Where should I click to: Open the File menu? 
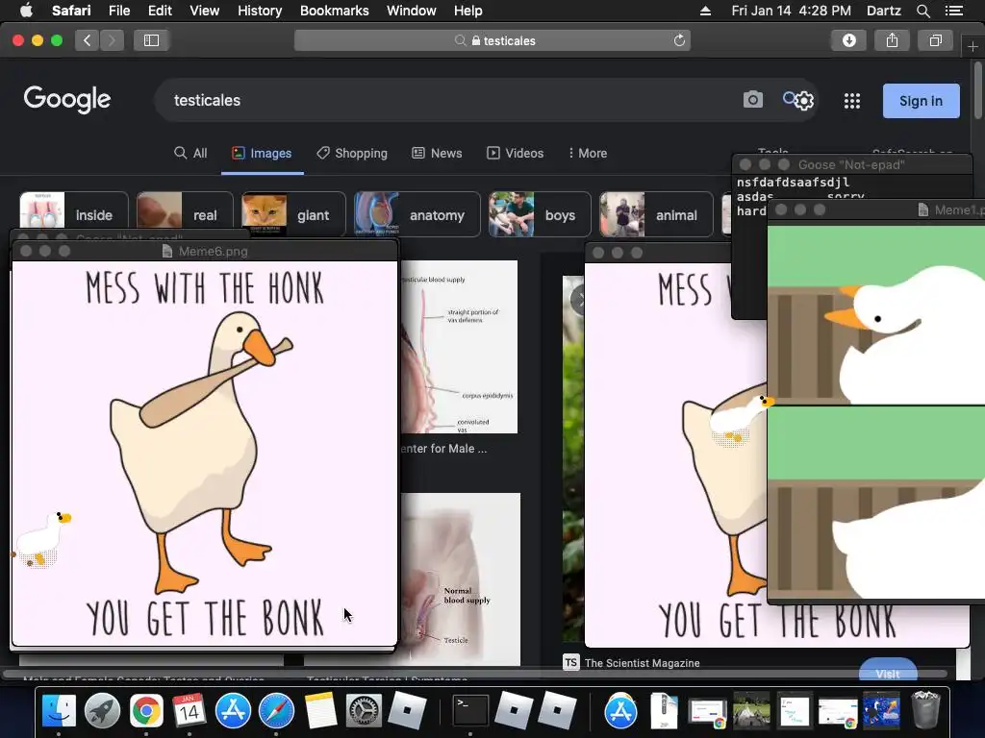pyautogui.click(x=118, y=11)
